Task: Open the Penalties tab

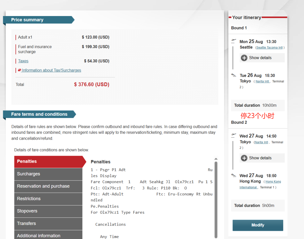Action: [x=48, y=162]
